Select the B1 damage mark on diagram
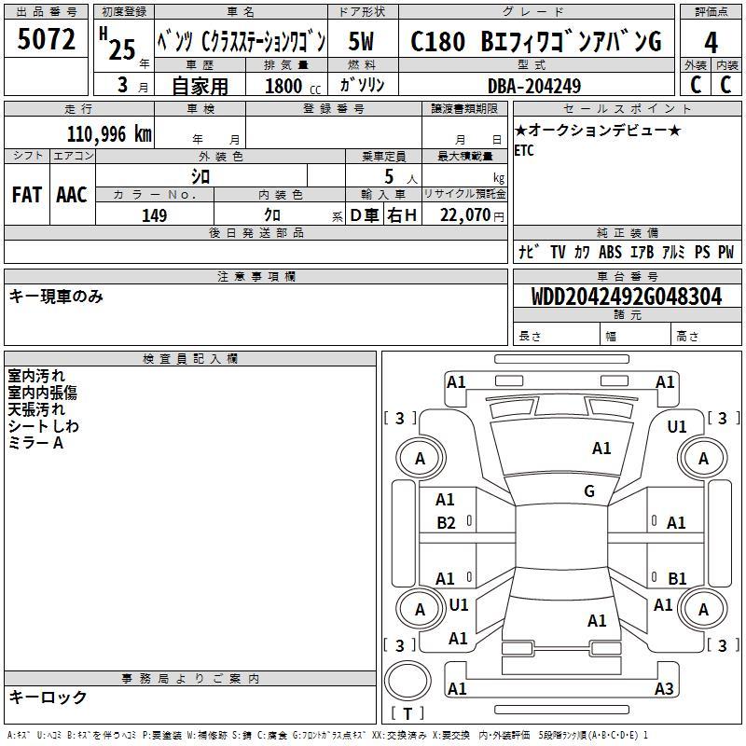 tap(677, 579)
